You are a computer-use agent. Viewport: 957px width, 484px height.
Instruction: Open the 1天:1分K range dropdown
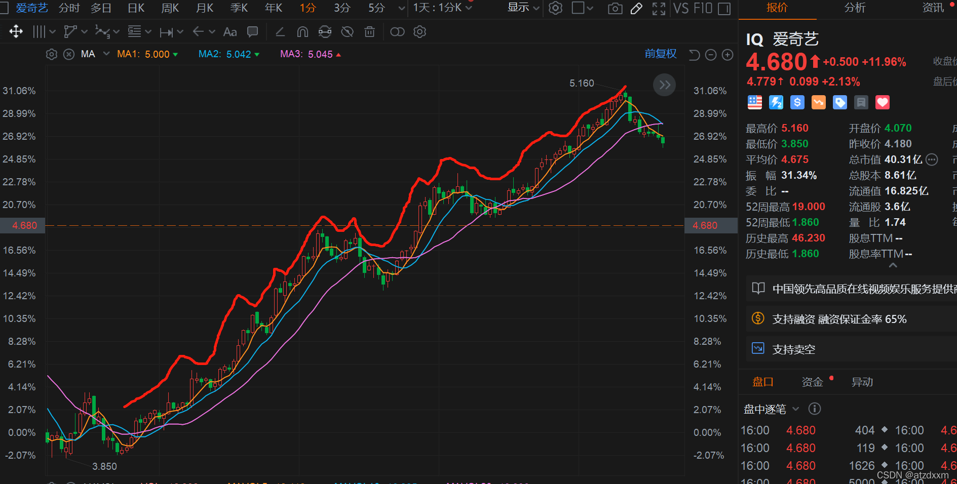(x=442, y=8)
